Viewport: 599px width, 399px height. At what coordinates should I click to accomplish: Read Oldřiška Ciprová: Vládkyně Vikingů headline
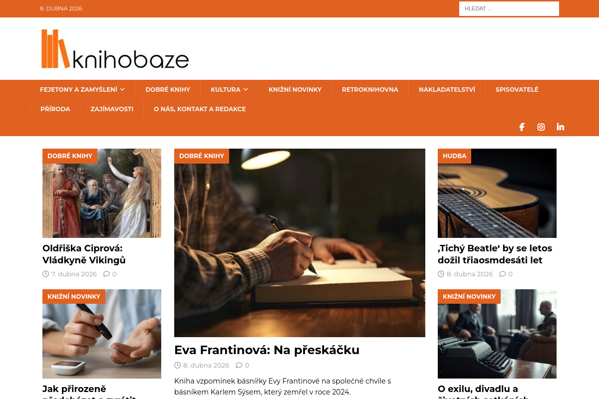[84, 254]
